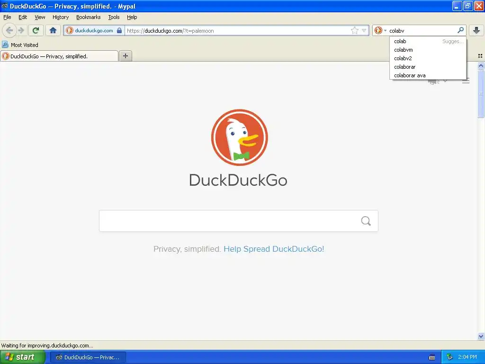Open the Home page button
This screenshot has height=364, width=485.
(x=53, y=30)
